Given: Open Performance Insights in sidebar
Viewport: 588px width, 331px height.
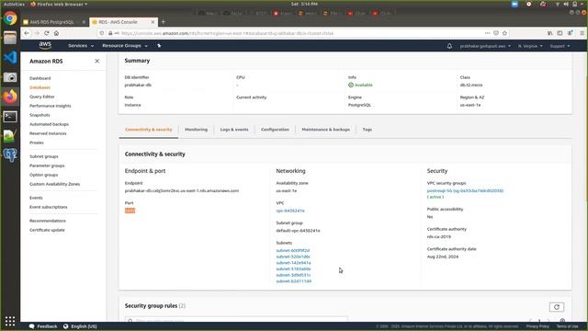Looking at the screenshot, I should [51, 106].
